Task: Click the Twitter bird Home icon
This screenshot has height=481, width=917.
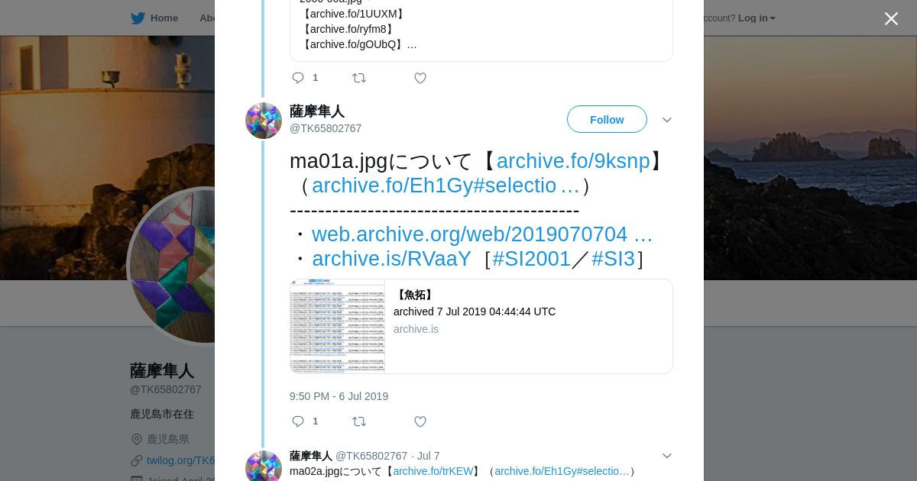Action: coord(138,18)
